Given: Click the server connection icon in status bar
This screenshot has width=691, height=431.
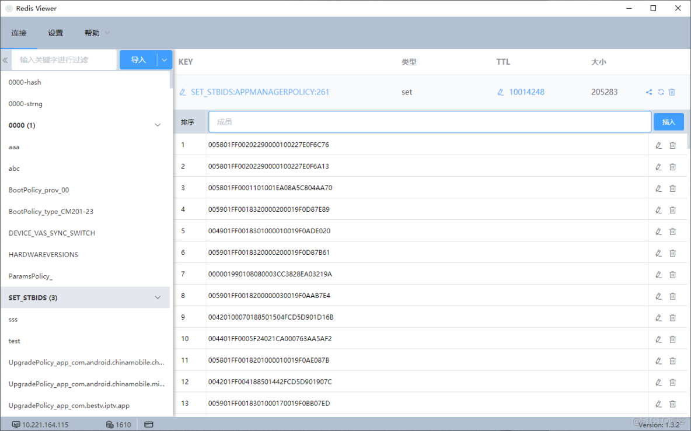Looking at the screenshot, I should [16, 425].
